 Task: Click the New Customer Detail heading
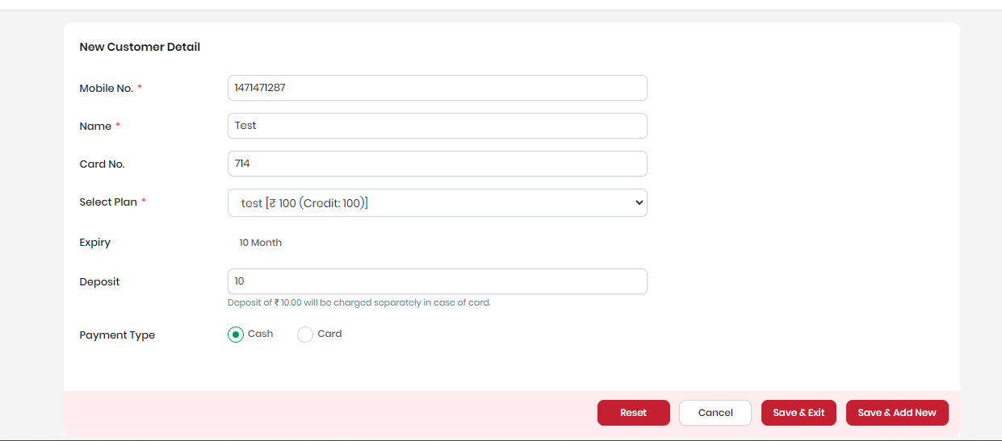pyautogui.click(x=140, y=48)
